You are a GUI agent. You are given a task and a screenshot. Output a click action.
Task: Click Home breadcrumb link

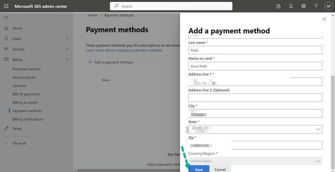click(x=93, y=15)
